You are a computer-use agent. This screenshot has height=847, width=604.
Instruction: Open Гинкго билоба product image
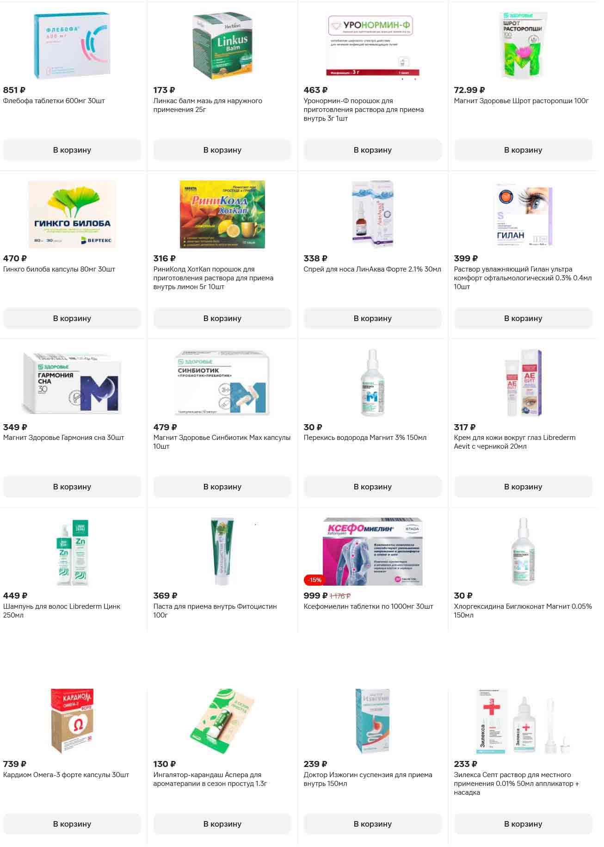[x=72, y=214]
